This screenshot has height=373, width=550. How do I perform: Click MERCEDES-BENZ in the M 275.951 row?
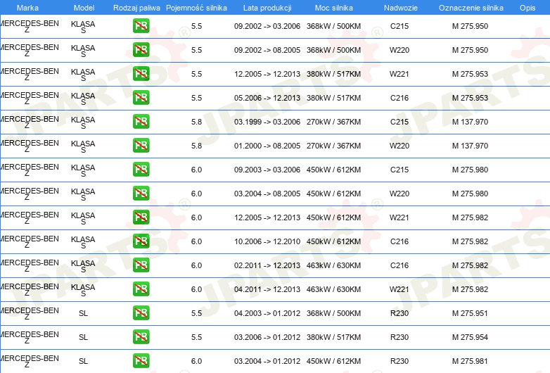point(30,314)
